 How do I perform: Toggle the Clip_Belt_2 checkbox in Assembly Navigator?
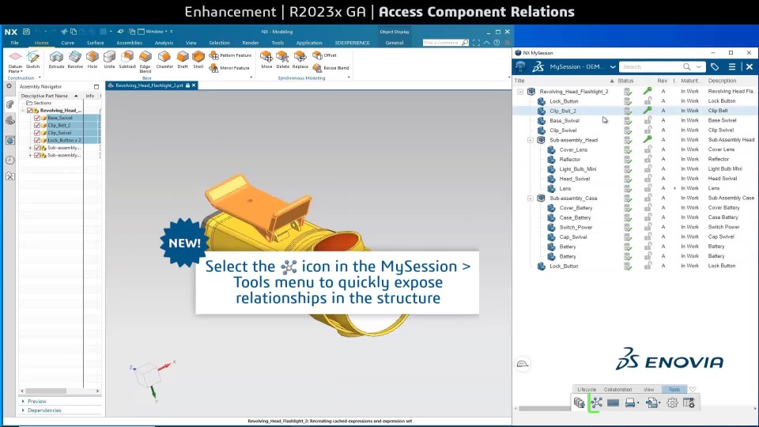tap(37, 125)
